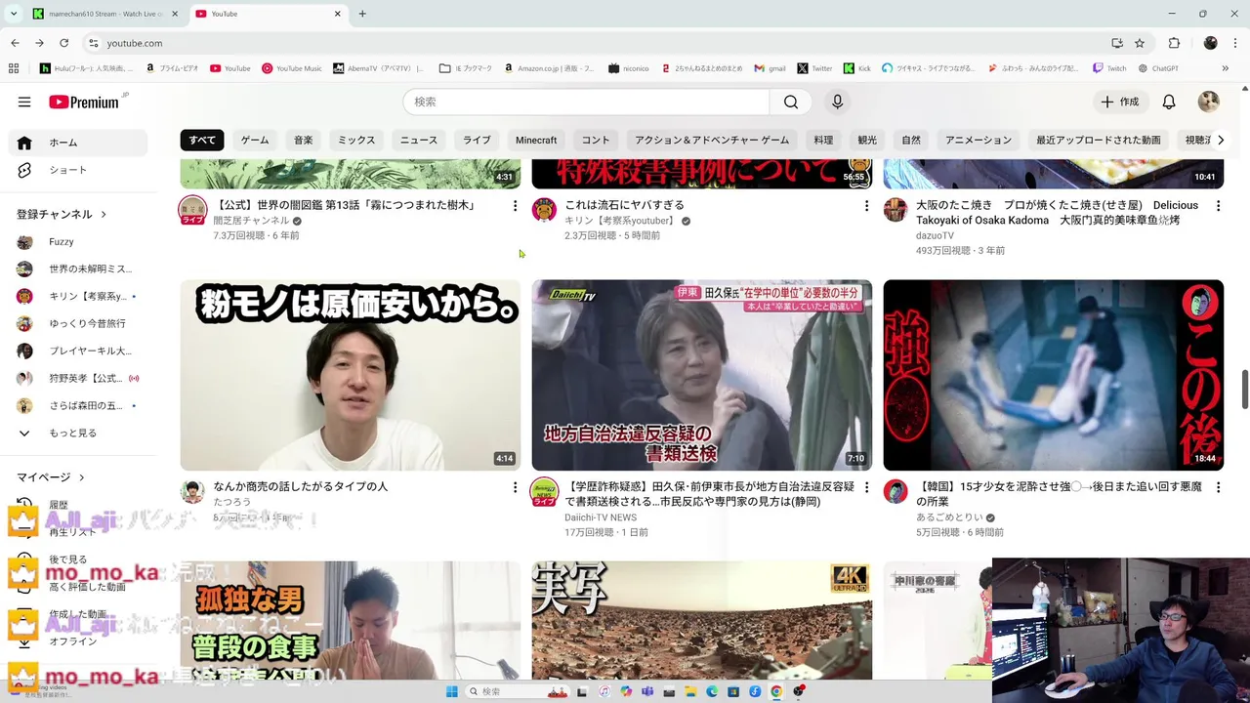The height and width of the screenshot is (703, 1250).
Task: Click the youtube.com address bar
Action: pyautogui.click(x=605, y=43)
